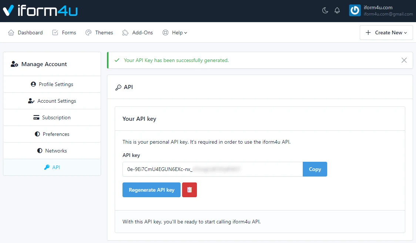Image resolution: width=416 pixels, height=243 pixels.
Task: Switch to the Forms tab
Action: pyautogui.click(x=64, y=32)
